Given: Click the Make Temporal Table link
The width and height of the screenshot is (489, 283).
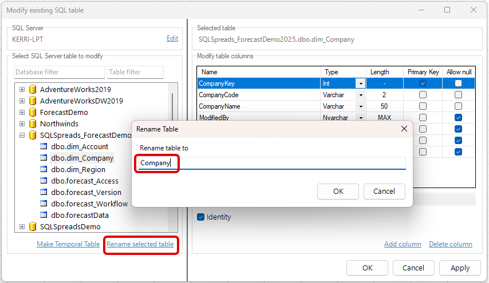Looking at the screenshot, I should pyautogui.click(x=68, y=244).
